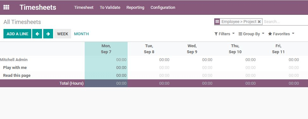Click the Play with me row label
Image resolution: width=308 pixels, height=119 pixels.
[x=15, y=67]
